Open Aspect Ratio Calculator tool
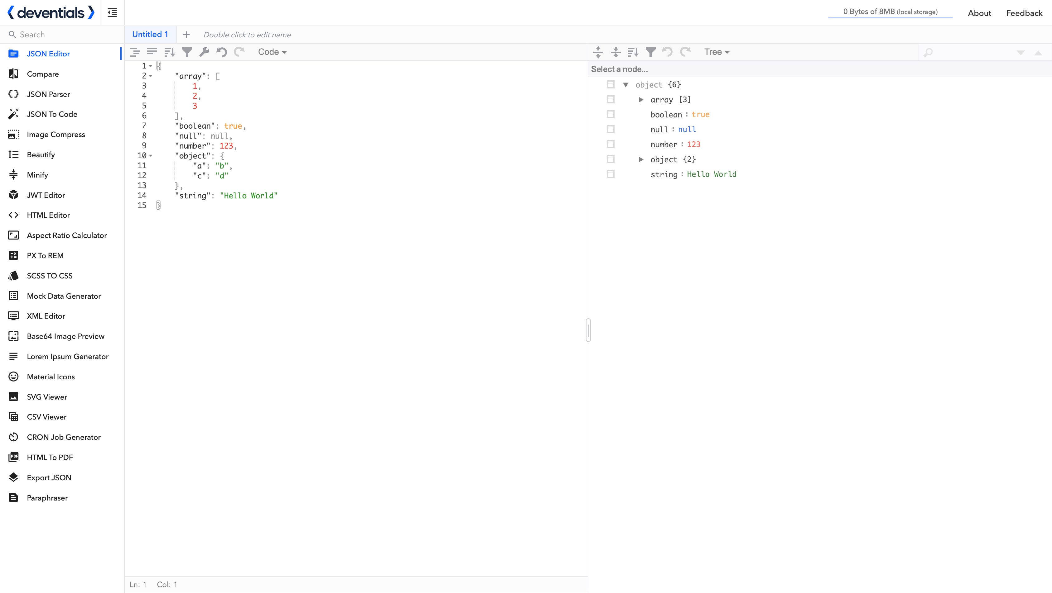The height and width of the screenshot is (593, 1052). (62, 235)
